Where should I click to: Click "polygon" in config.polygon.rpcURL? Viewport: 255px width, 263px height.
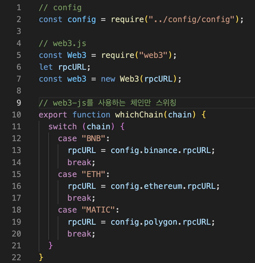tap(161, 222)
